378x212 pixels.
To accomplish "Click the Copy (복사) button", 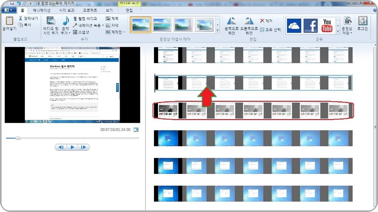I will click(25, 25).
